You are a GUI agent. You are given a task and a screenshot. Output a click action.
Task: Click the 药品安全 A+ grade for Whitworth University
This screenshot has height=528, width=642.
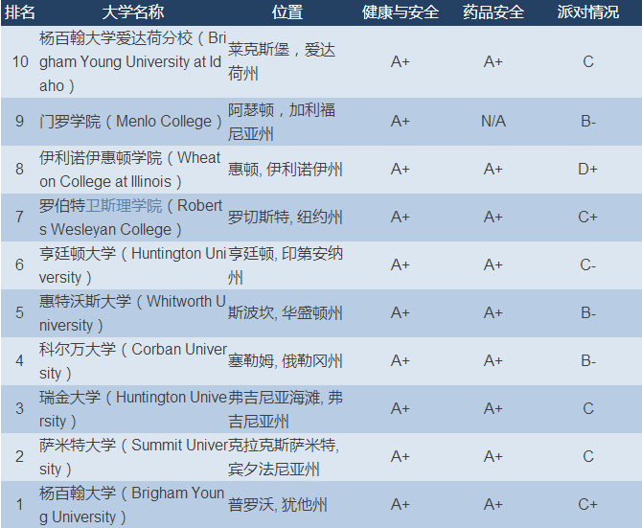493,313
